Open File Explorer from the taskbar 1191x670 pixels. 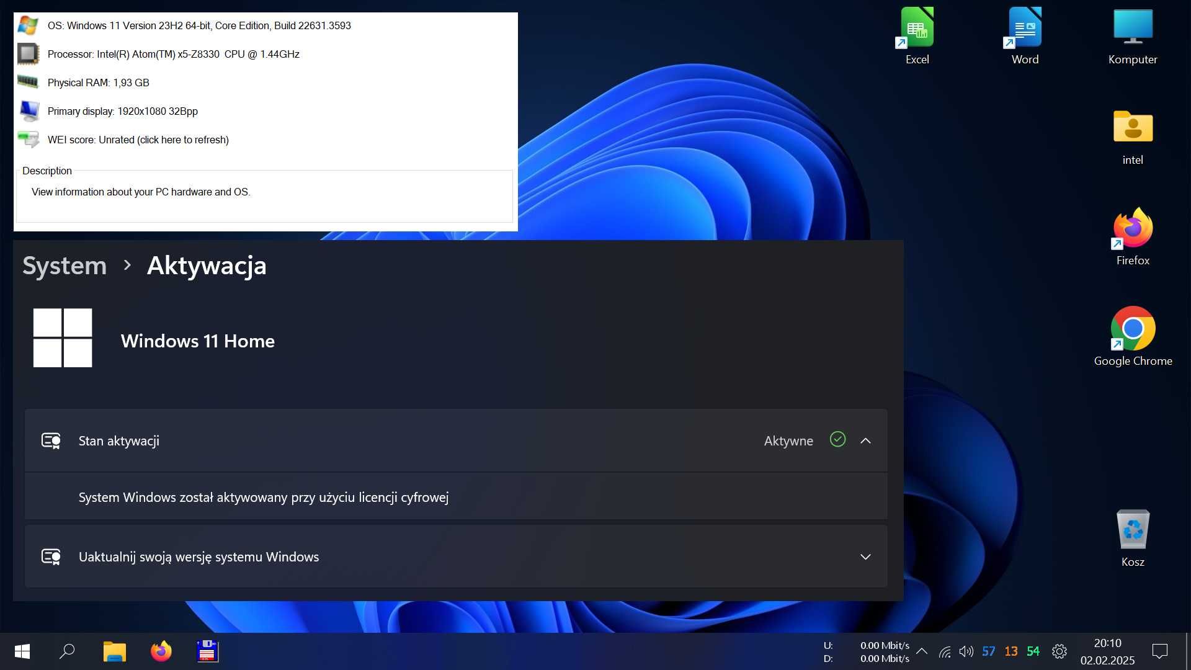[x=114, y=651]
